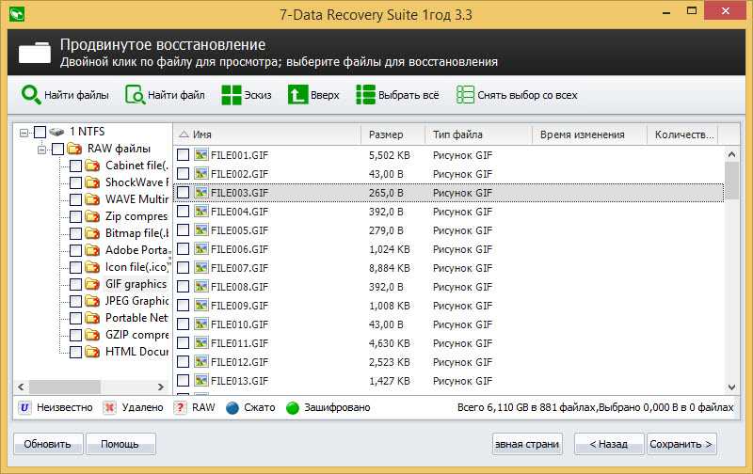
Task: Click the file list vertical scrollbar thumb
Action: (x=731, y=181)
